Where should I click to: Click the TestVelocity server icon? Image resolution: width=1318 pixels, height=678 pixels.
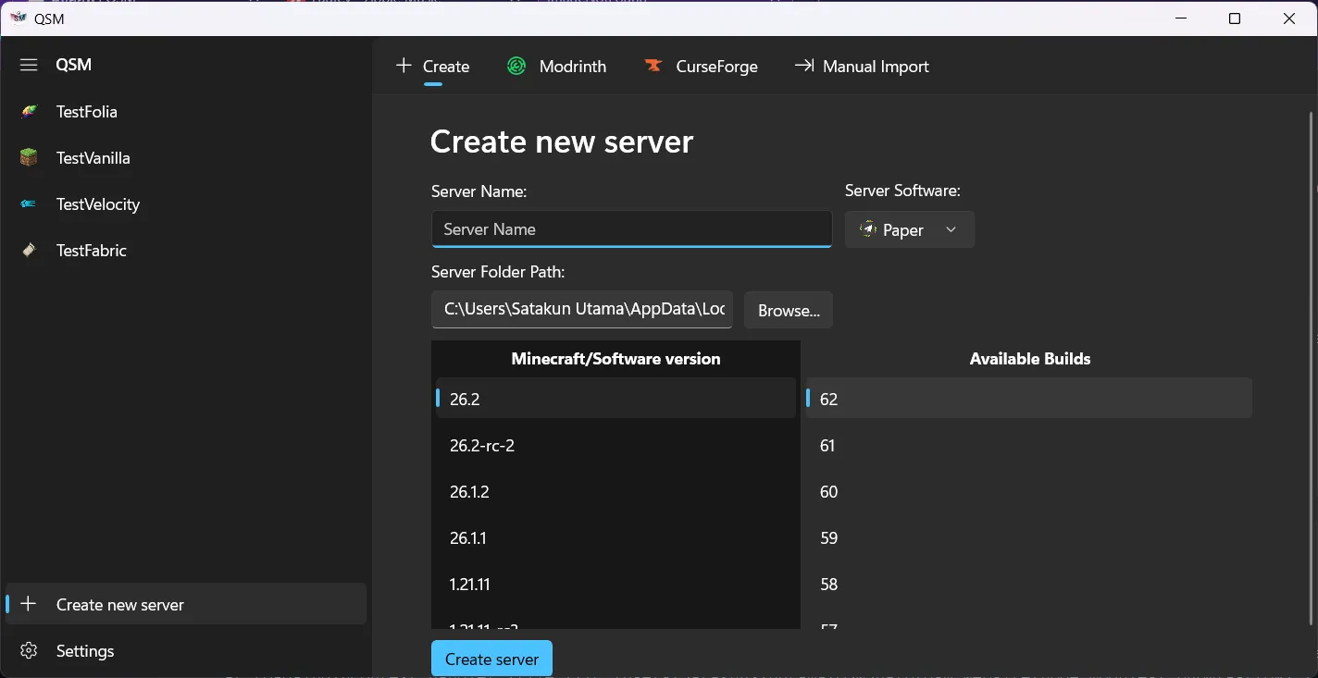click(29, 204)
